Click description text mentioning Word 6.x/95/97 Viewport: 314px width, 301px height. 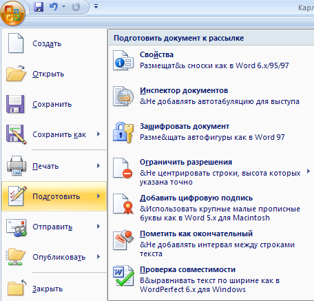[x=214, y=65]
